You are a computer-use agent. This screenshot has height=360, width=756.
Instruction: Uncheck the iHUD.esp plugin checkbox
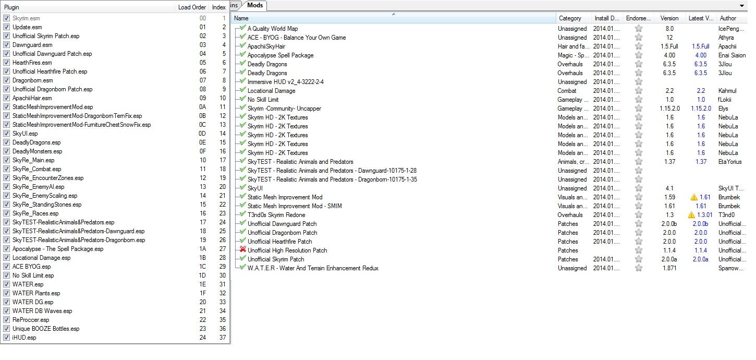pos(6,338)
